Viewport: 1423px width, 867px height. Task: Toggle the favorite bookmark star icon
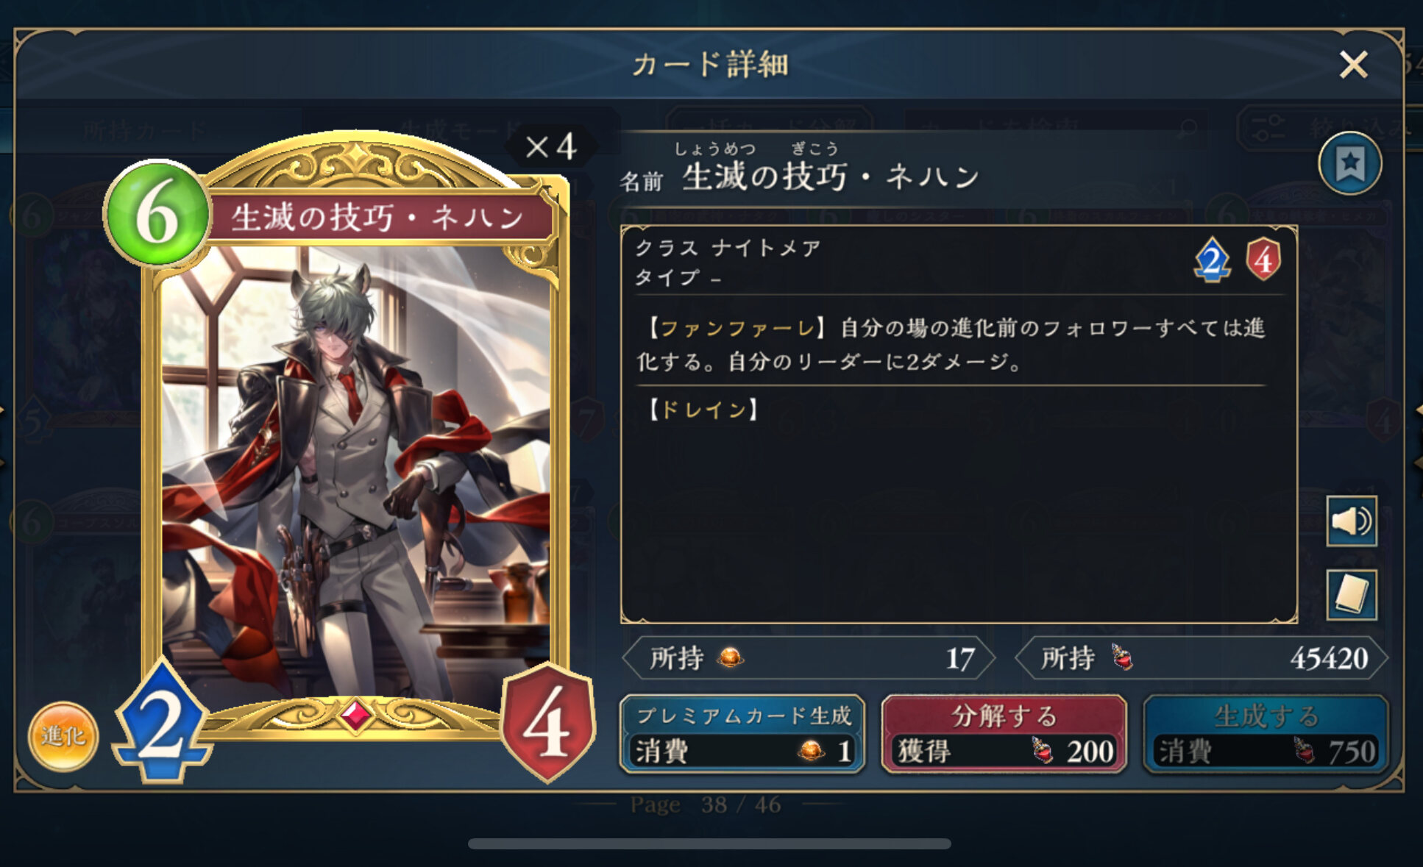tap(1349, 163)
